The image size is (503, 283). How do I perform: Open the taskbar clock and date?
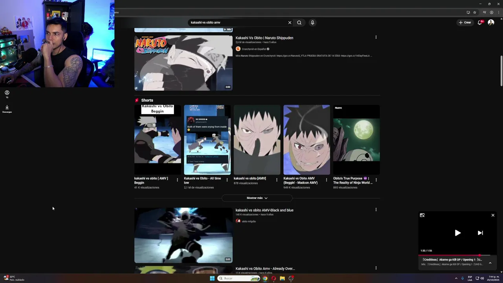[493, 278]
